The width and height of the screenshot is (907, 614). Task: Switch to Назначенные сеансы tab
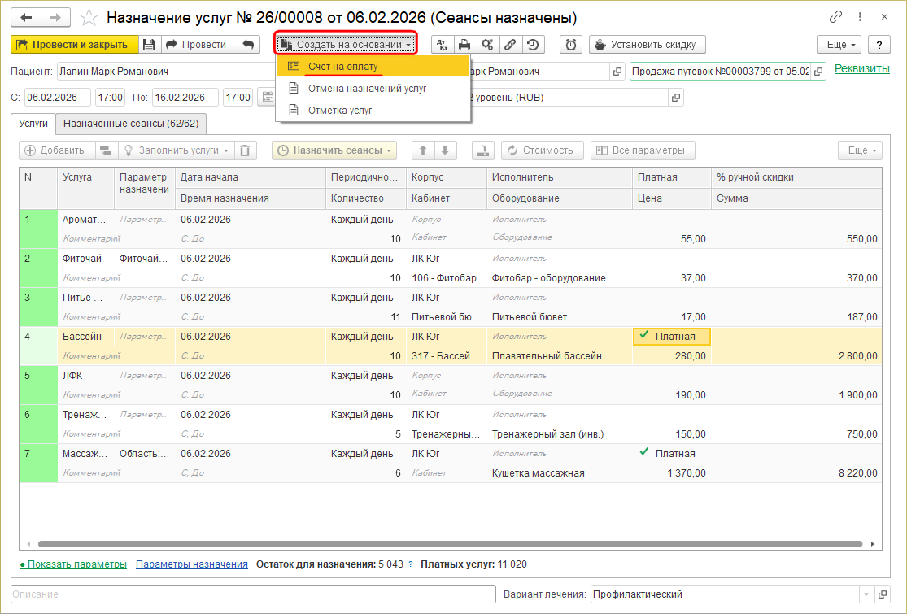click(x=132, y=123)
